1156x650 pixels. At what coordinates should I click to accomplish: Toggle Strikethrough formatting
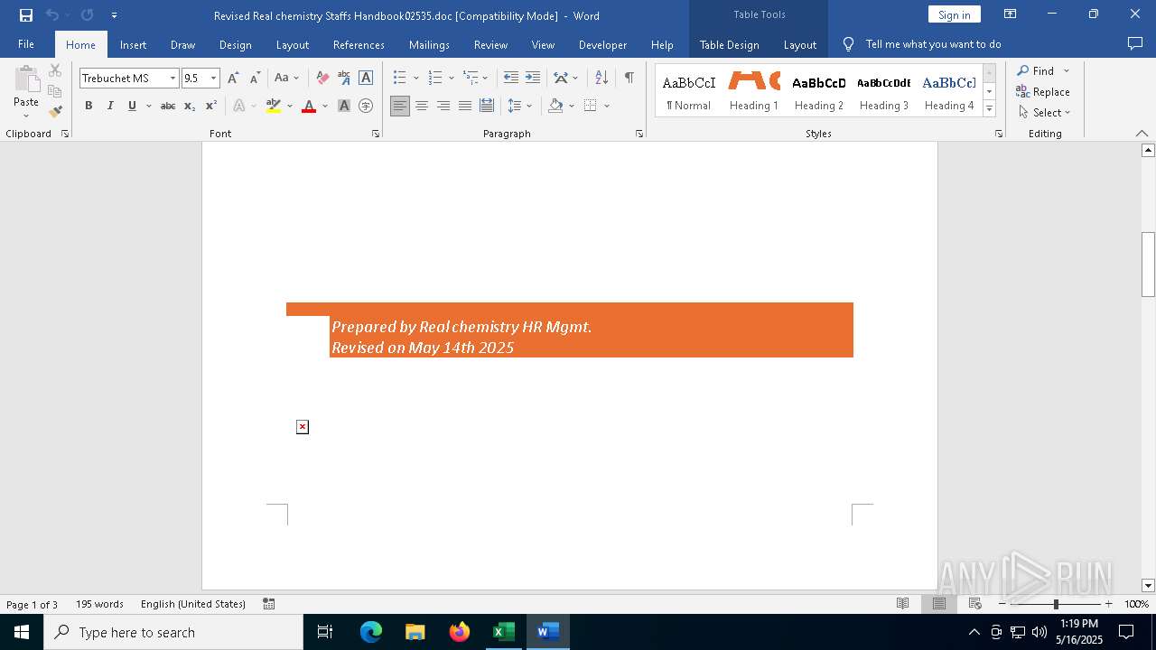click(x=168, y=106)
